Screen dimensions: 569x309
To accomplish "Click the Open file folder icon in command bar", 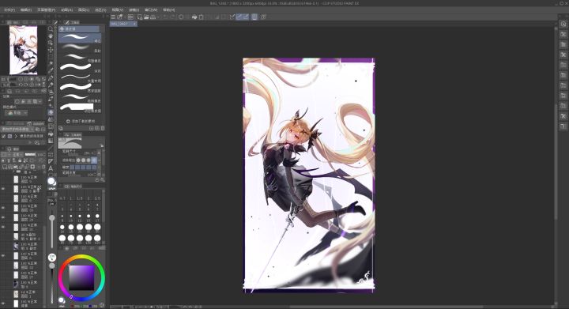I will [x=146, y=17].
